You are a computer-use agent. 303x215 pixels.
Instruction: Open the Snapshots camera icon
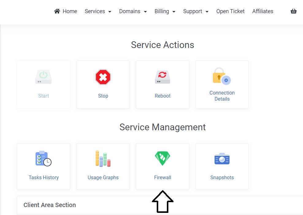[x=222, y=158]
